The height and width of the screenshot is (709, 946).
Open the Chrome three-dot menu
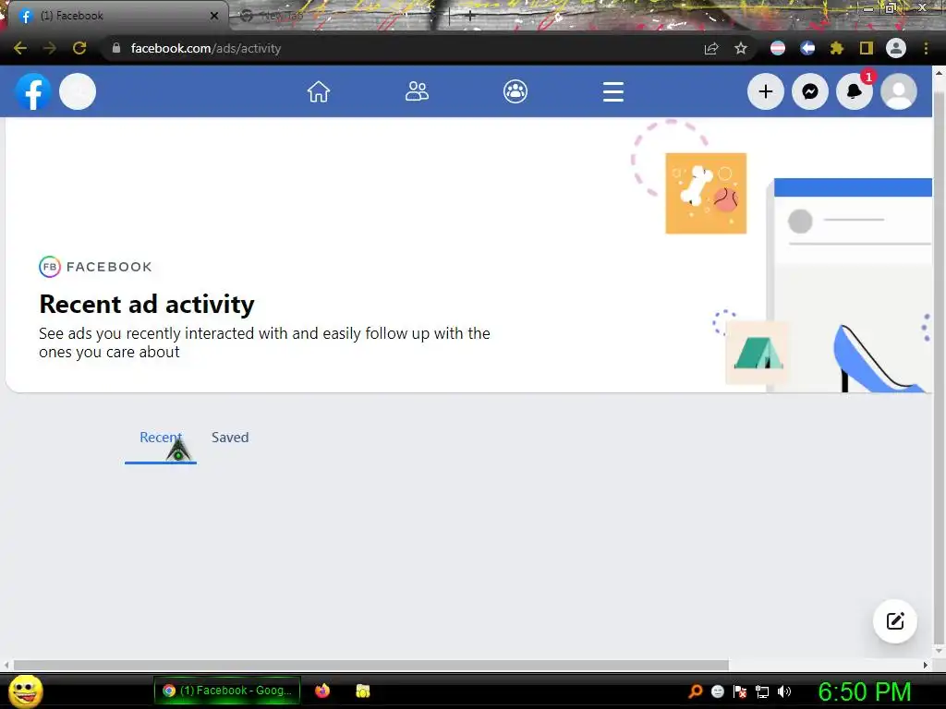coord(926,48)
